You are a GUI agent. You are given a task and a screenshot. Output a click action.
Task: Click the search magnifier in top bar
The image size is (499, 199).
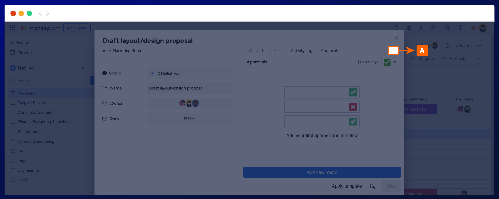pyautogui.click(x=448, y=28)
